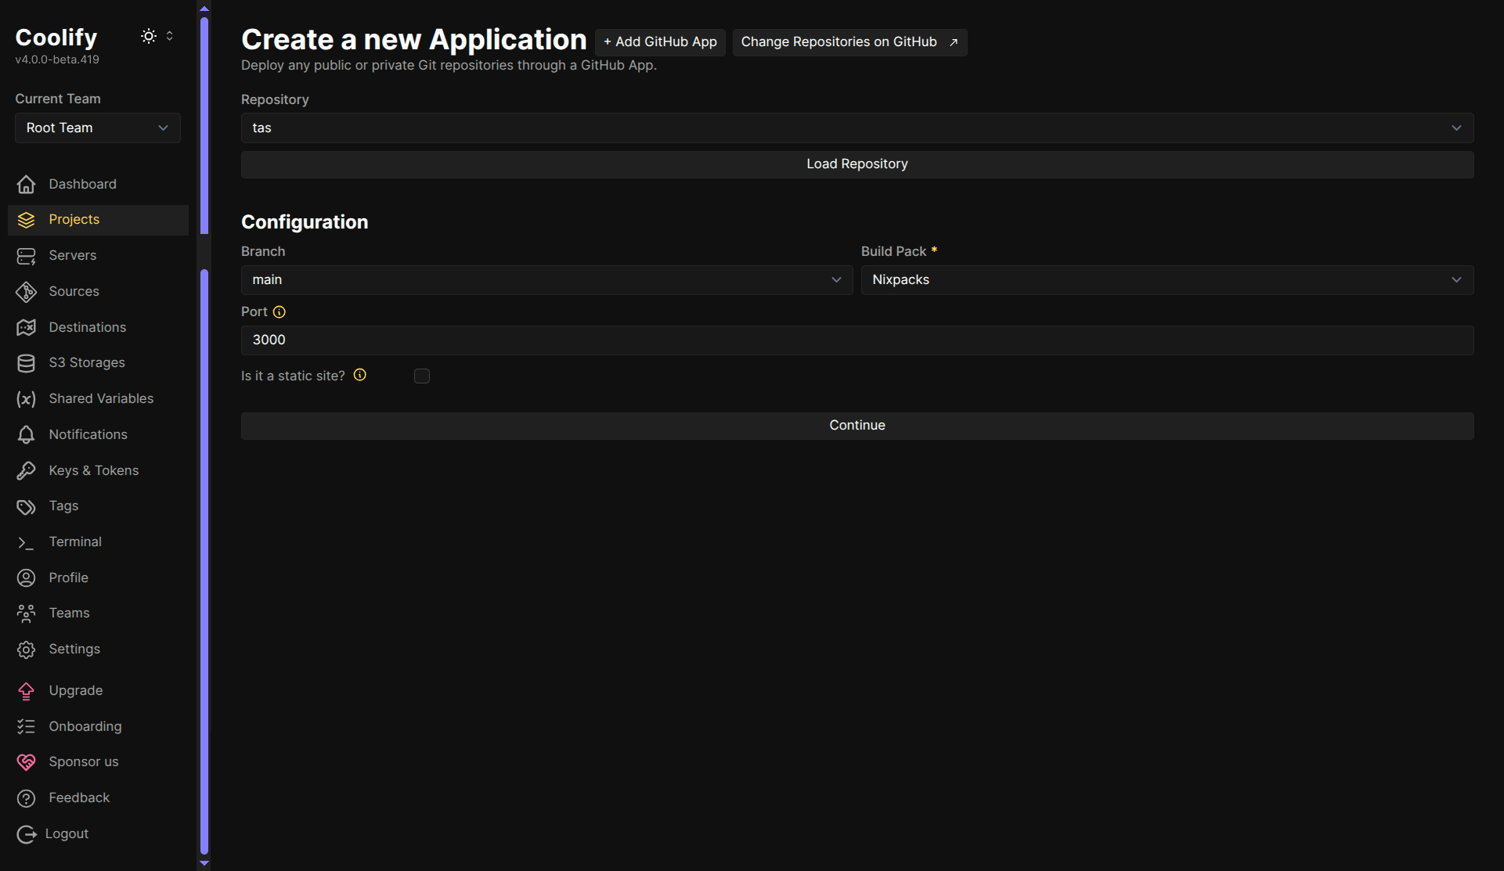
Task: Select the S3 Storages database icon
Action: click(26, 362)
